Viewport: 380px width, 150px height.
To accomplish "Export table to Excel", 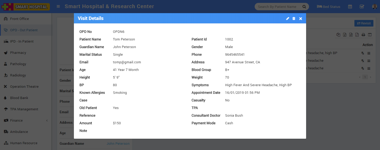I will [x=345, y=35].
